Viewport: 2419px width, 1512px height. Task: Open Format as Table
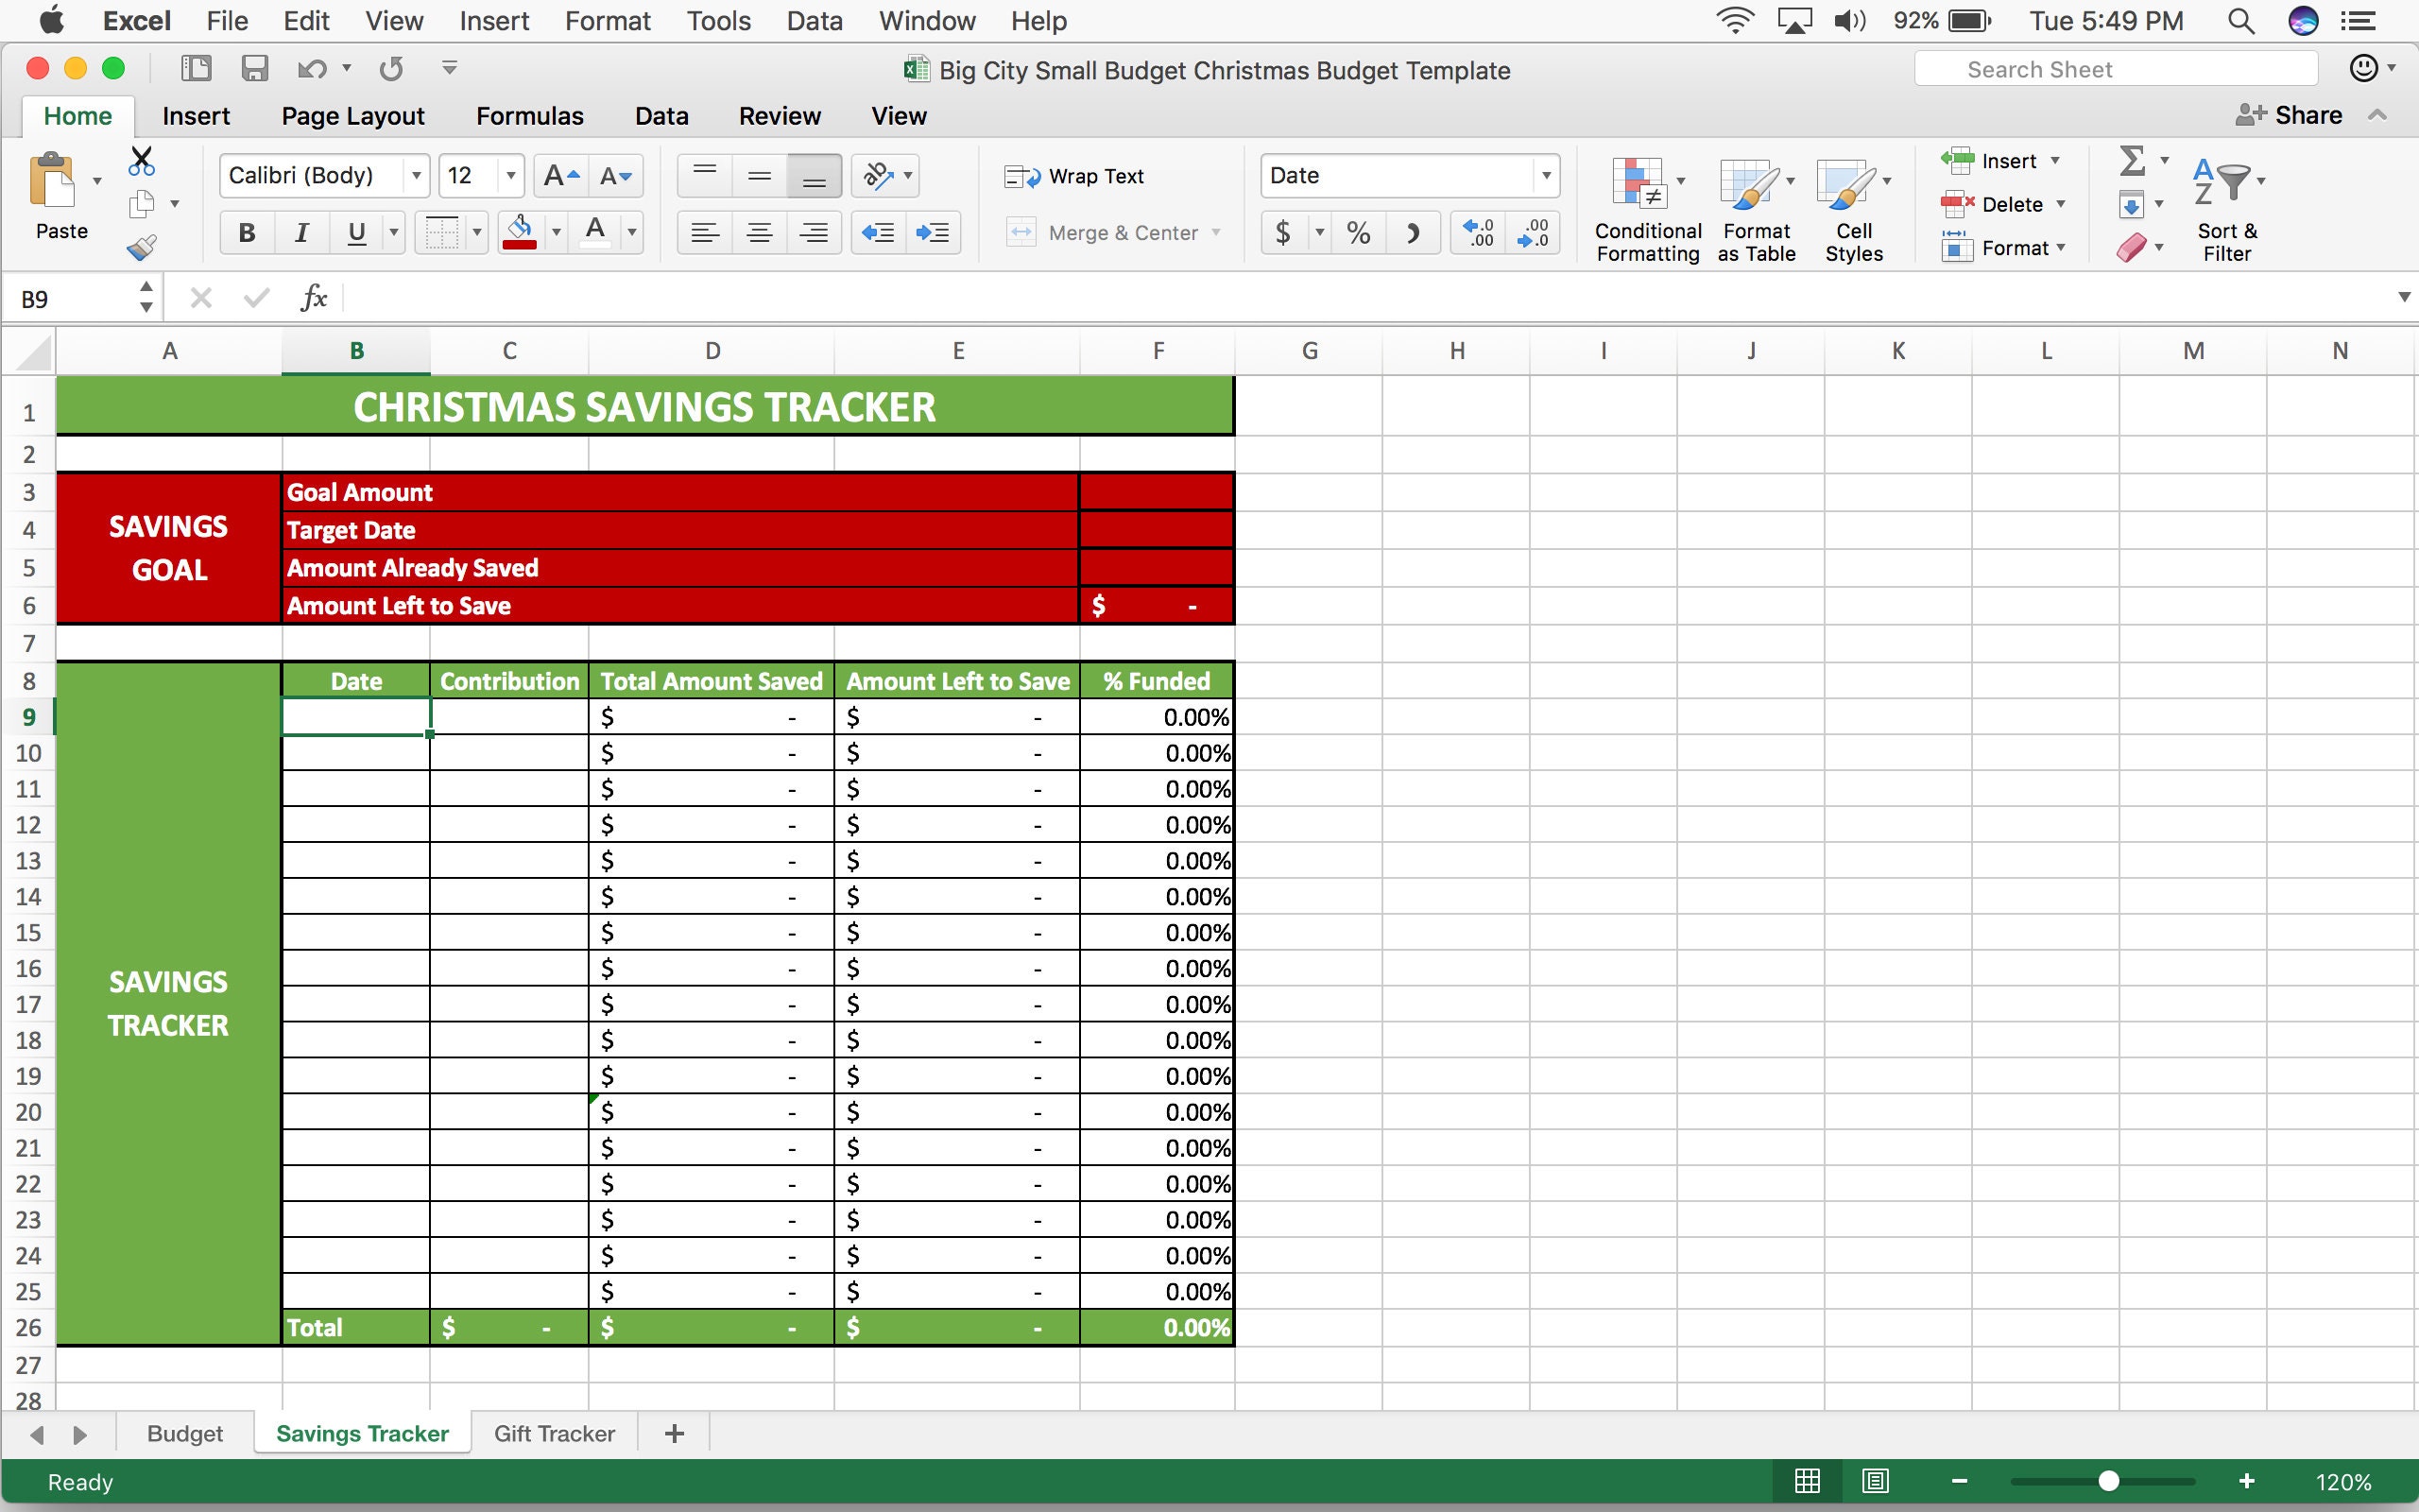[1756, 205]
